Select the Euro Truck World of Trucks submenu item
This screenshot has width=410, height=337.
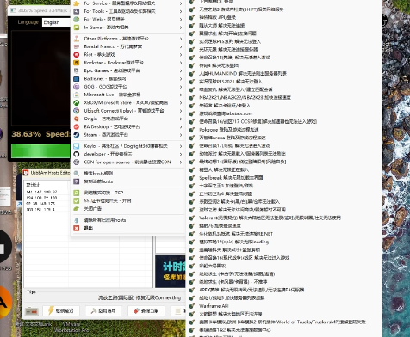tap(283, 322)
